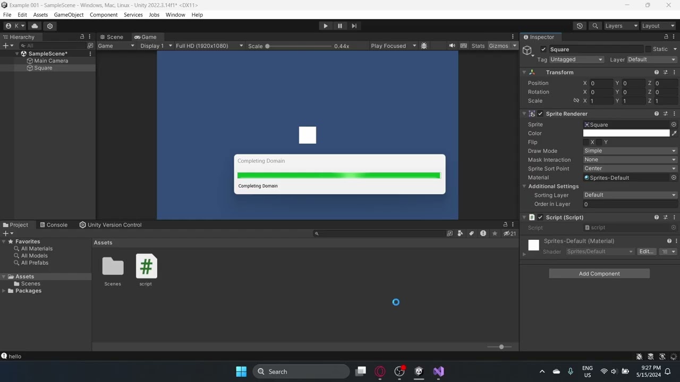This screenshot has height=382, width=680.
Task: Open the Layers dropdown in the toolbar
Action: [621, 25]
